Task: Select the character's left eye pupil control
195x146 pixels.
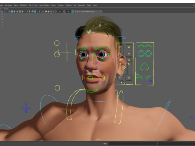Action: 101,54
